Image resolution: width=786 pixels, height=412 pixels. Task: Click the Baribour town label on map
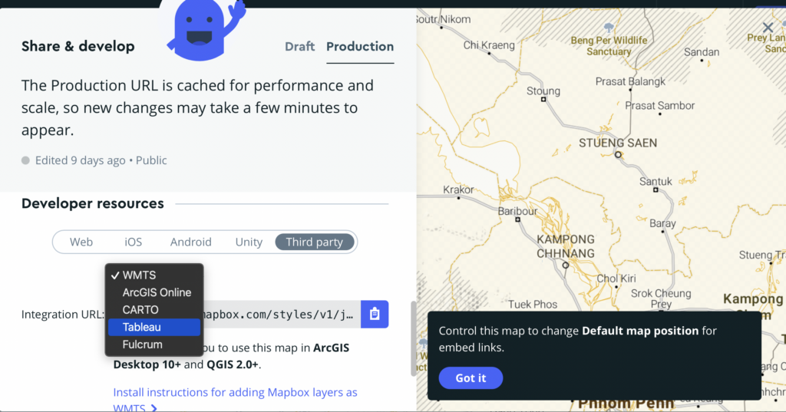tap(517, 211)
